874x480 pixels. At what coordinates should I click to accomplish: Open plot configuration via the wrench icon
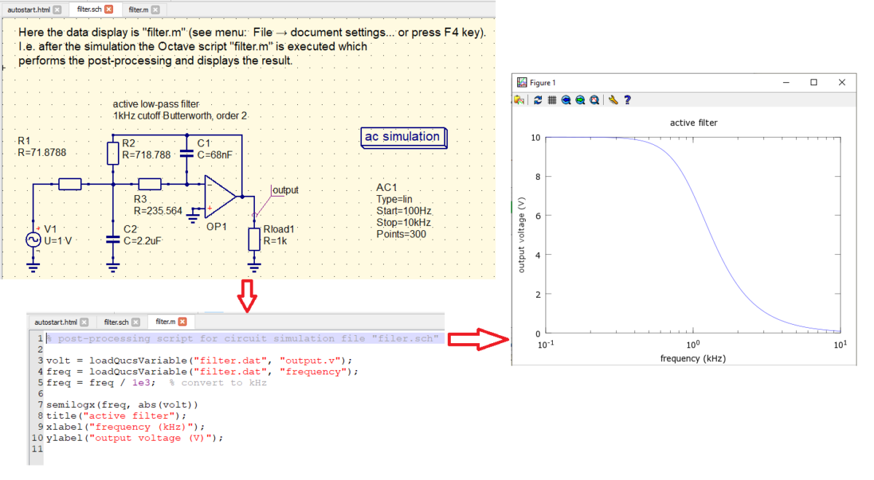613,101
